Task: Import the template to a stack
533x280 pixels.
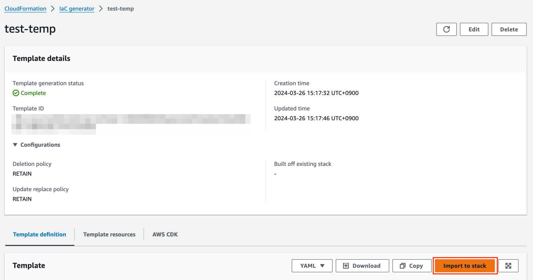Action: tap(465, 265)
